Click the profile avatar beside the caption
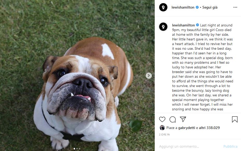 point(163,27)
